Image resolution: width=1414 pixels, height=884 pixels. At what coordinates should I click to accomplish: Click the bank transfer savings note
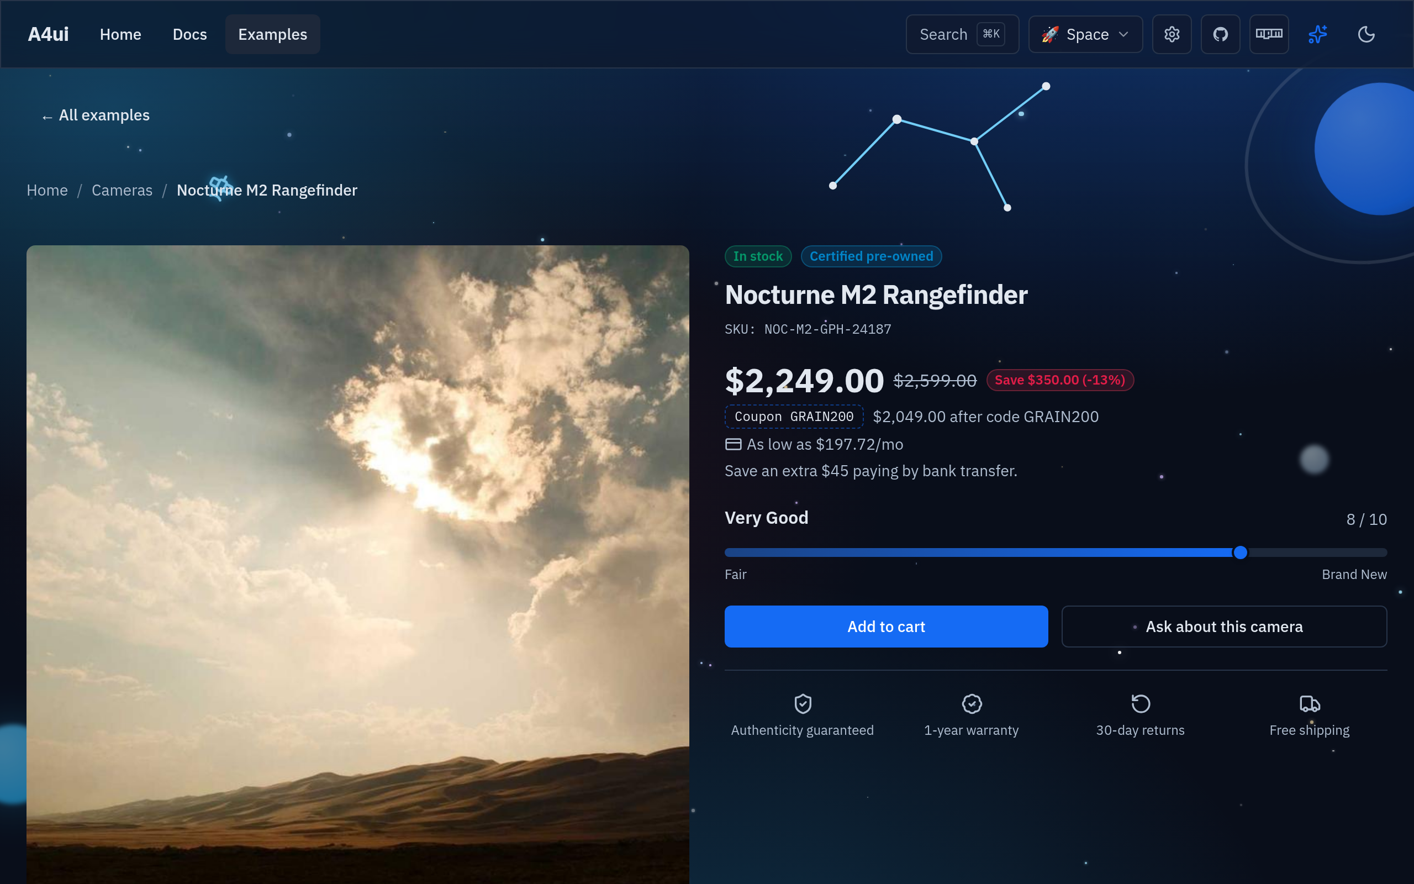coord(870,471)
